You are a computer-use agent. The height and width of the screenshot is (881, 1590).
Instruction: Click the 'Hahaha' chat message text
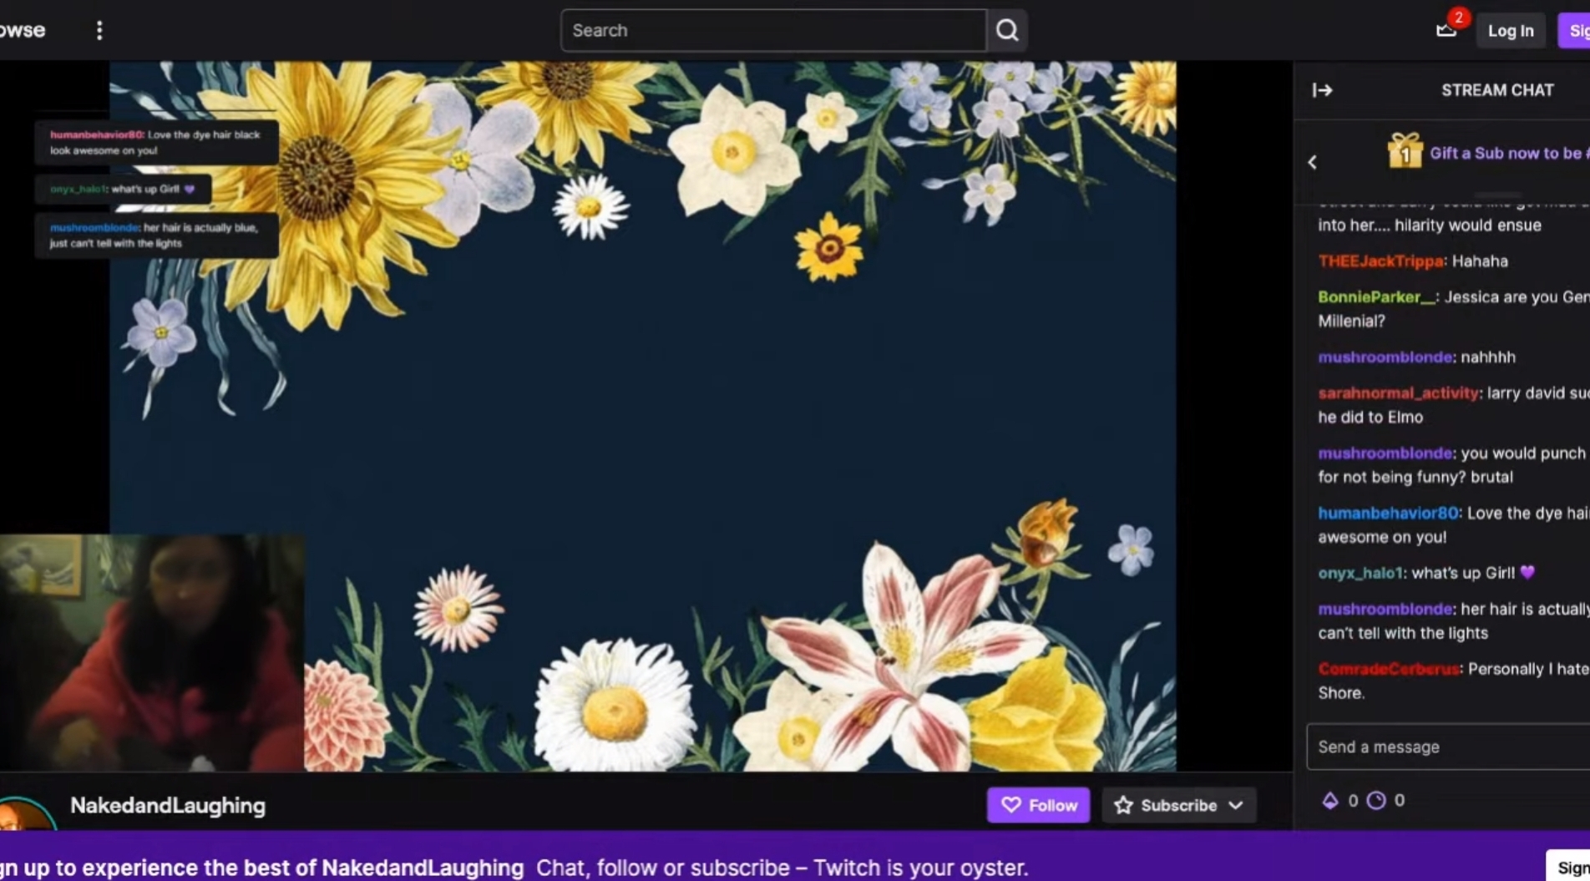pos(1480,261)
